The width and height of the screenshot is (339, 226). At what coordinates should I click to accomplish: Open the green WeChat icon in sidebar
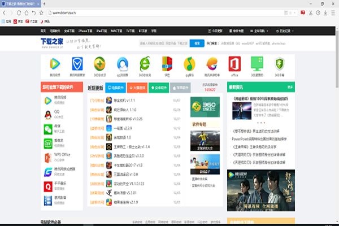point(48,129)
